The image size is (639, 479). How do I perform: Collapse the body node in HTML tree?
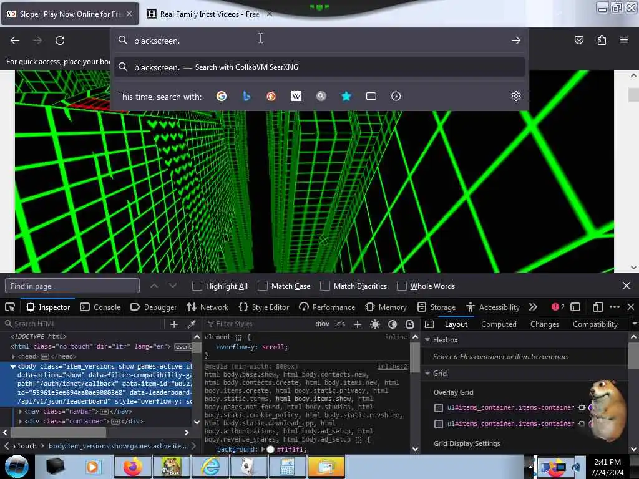tap(13, 367)
